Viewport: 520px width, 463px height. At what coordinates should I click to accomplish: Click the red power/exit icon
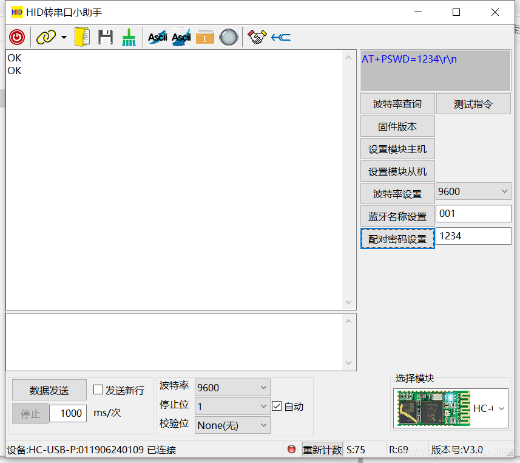(x=16, y=37)
